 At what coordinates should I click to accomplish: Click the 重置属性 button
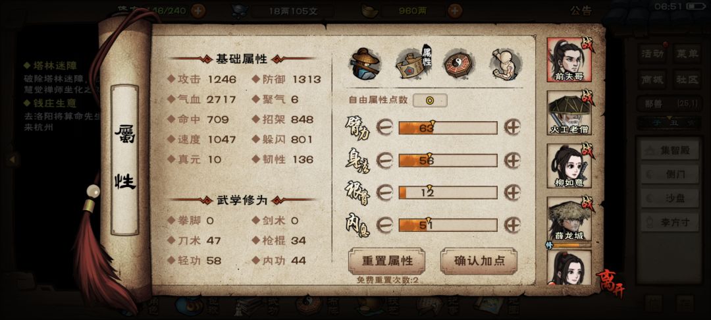[x=387, y=261]
